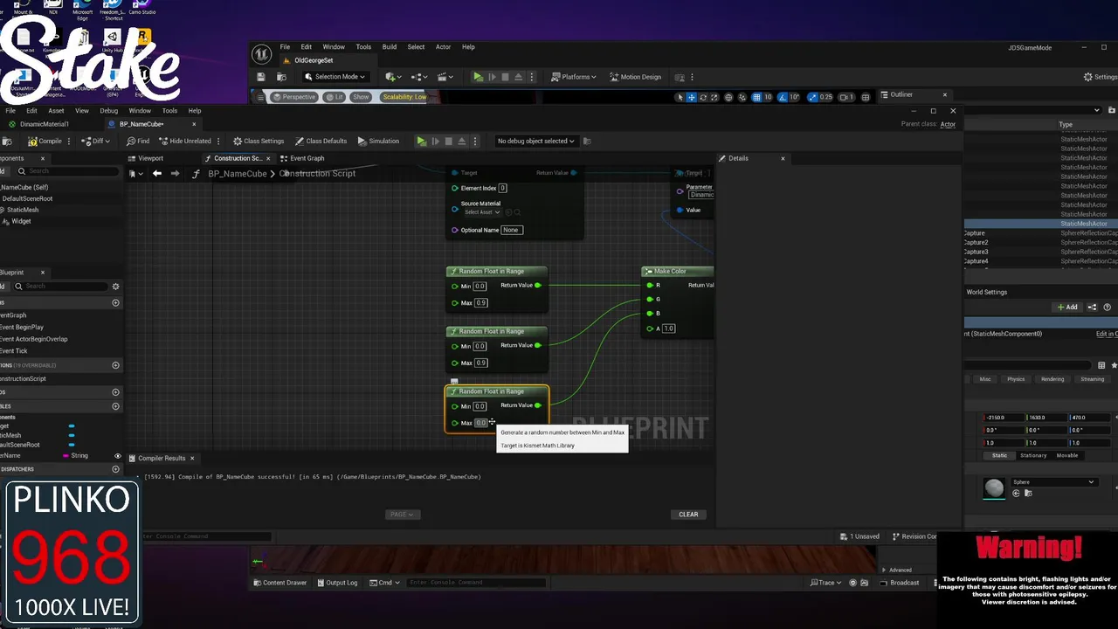Open the Trace dropdown
Viewport: 1118px width, 629px height.
point(826,583)
